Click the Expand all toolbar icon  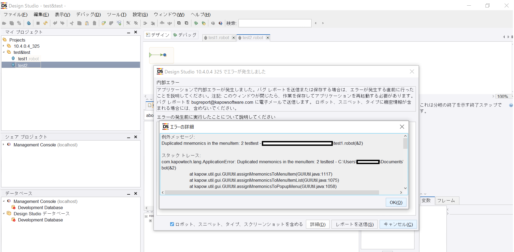[179, 23]
